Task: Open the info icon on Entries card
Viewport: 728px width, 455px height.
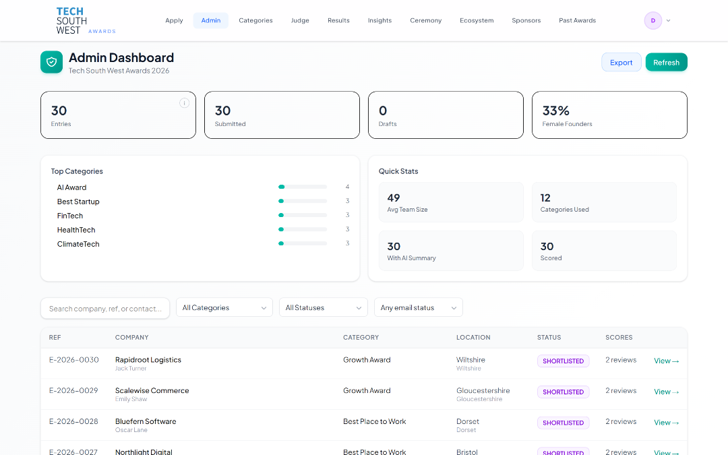Action: (184, 103)
